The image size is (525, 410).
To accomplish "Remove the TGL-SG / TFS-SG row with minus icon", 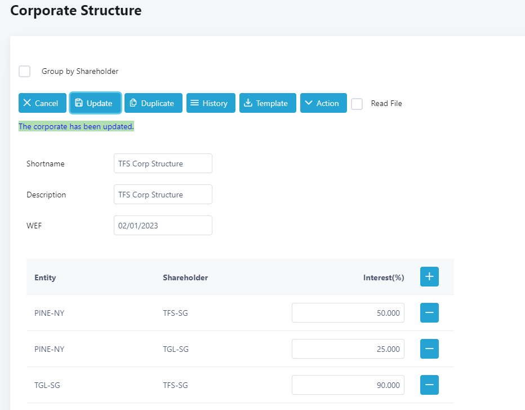I will click(429, 385).
